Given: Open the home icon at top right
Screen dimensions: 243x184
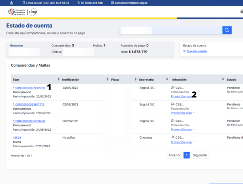Looking at the screenshot, I should (242, 11).
